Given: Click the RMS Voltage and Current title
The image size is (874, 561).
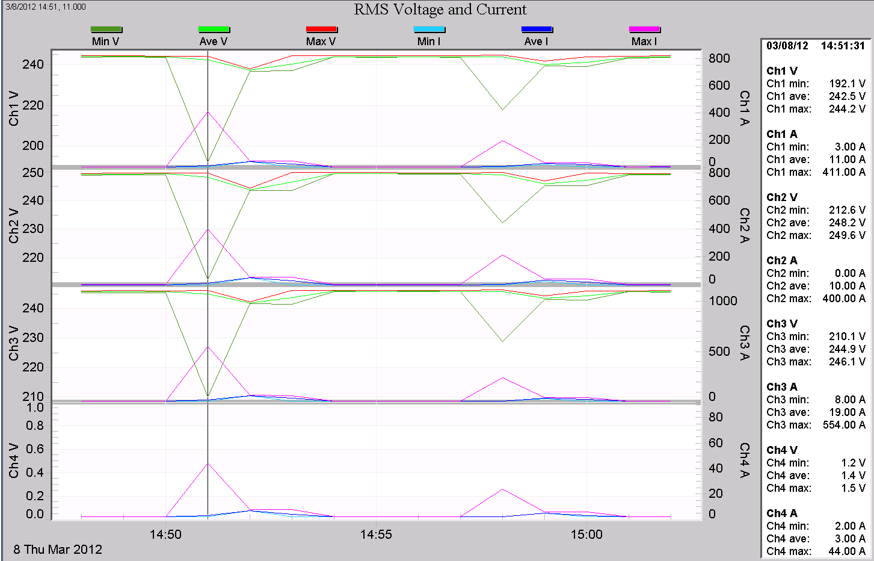Looking at the screenshot, I should [440, 10].
